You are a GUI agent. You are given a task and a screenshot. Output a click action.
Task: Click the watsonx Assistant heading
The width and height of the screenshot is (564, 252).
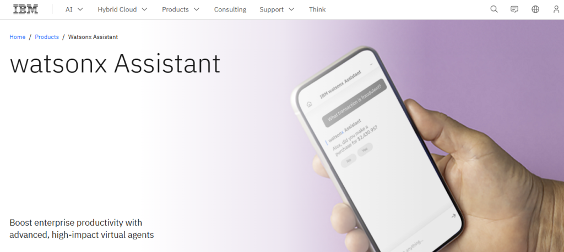click(x=115, y=64)
